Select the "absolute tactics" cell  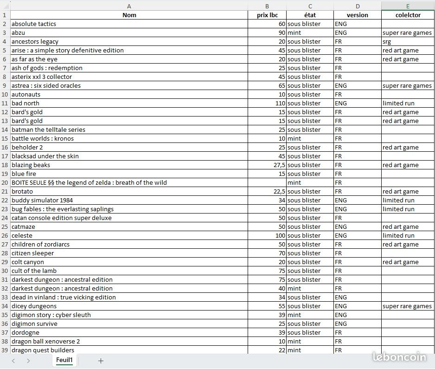129,24
